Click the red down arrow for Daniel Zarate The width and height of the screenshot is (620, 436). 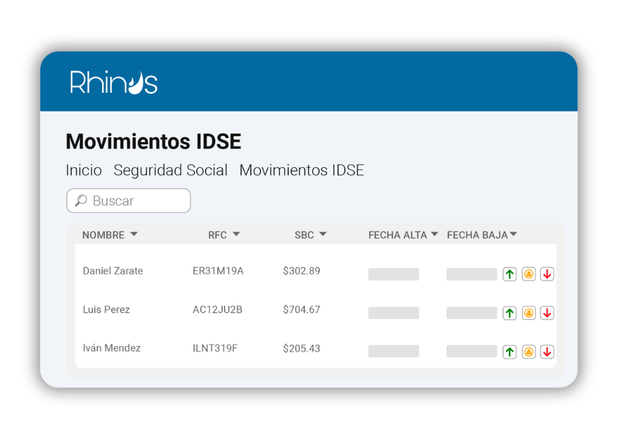[547, 275]
